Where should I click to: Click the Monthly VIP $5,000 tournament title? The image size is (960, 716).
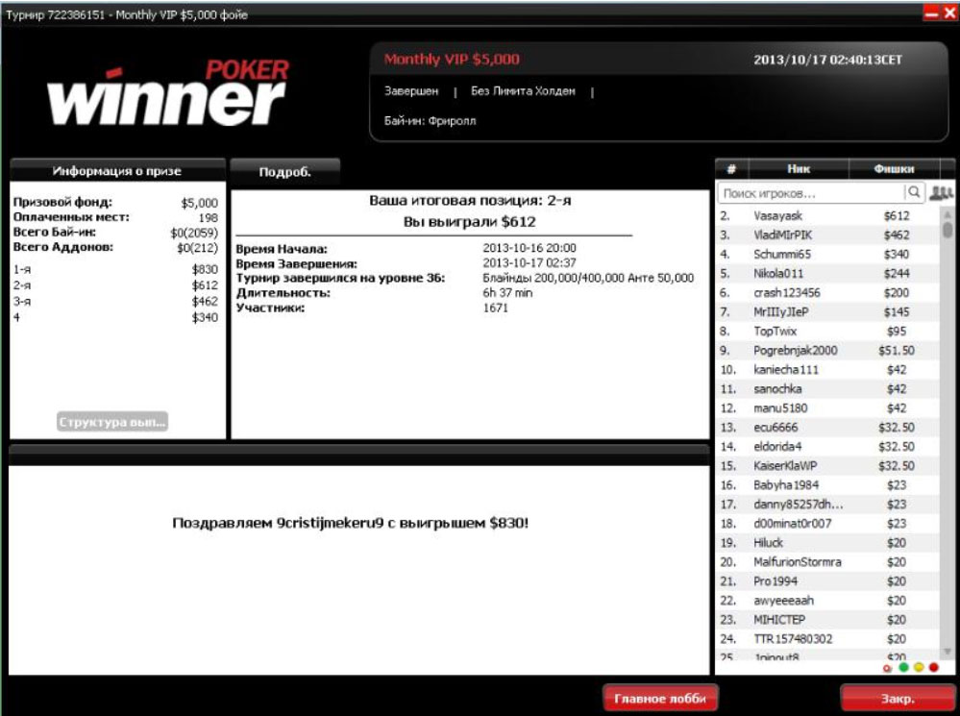452,60
